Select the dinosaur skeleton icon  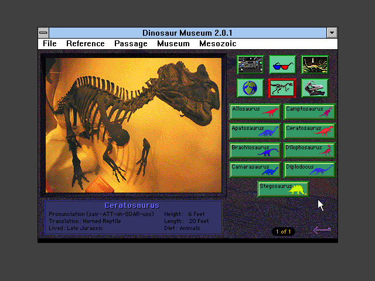(x=282, y=88)
